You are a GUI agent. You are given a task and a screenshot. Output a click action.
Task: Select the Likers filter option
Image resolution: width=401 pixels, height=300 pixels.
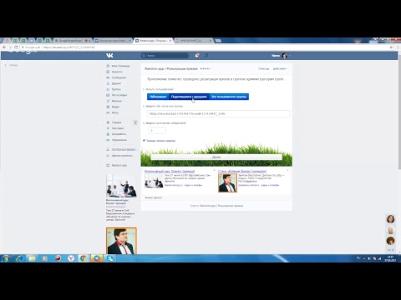[x=158, y=97]
